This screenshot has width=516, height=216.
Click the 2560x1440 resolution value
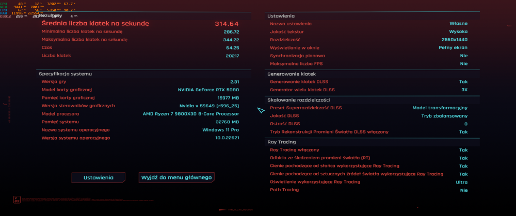coord(455,40)
